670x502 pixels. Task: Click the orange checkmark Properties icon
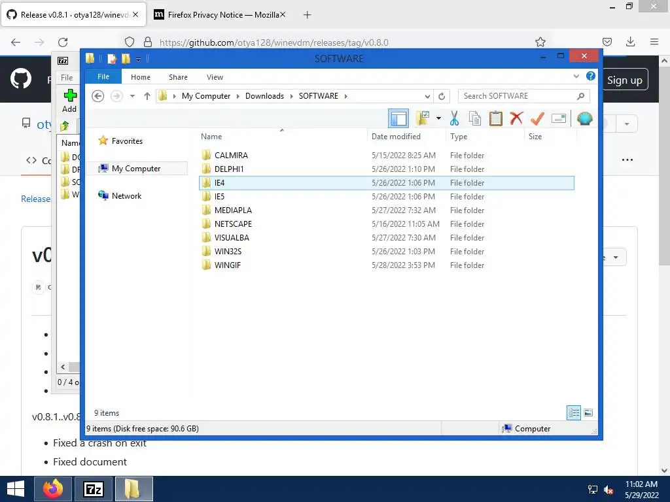(537, 118)
